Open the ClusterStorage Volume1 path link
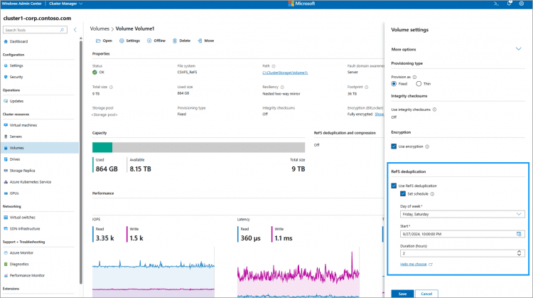The image size is (533, 298). 285,73
